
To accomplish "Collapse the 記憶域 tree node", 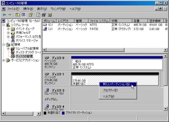I will tap(4, 44).
